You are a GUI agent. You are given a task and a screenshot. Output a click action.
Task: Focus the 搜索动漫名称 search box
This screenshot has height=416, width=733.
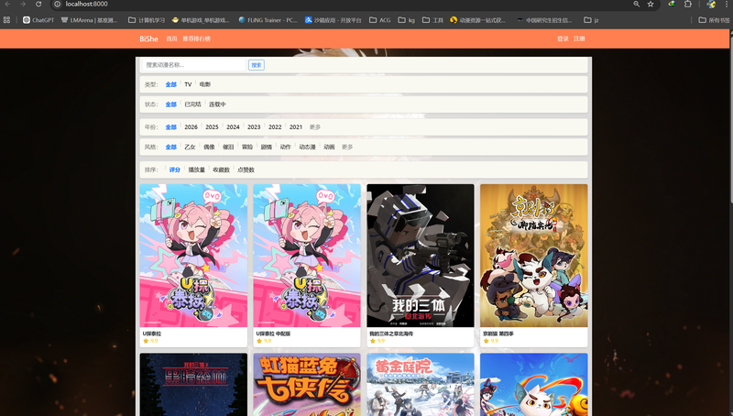[x=194, y=65]
